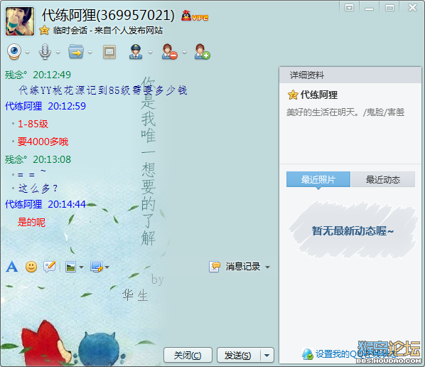425x367 pixels.
Task: Insert a picture with image icon
Action: [71, 267]
